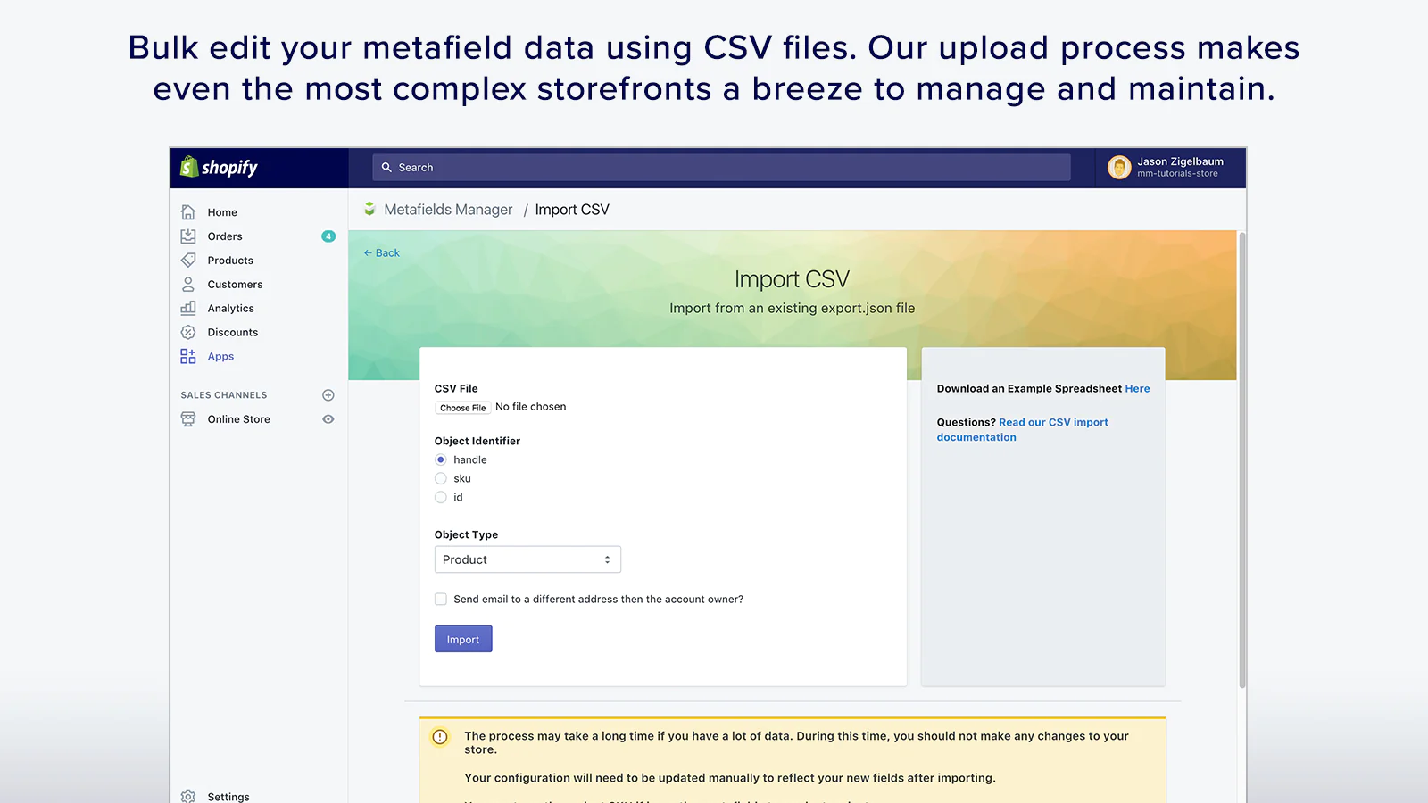
Task: Open Jason Zigelbaum account menu
Action: pyautogui.click(x=1166, y=167)
